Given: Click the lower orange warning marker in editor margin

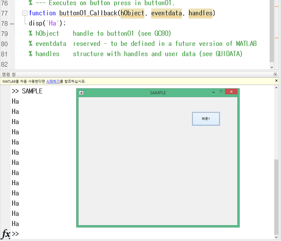Looking at the screenshot, I should point(276,38).
